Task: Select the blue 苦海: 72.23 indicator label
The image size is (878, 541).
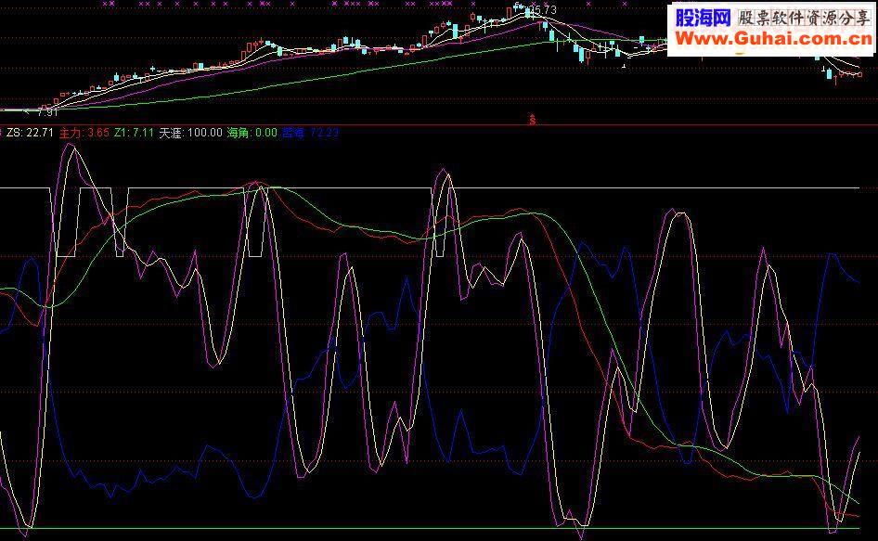Action: (310, 133)
